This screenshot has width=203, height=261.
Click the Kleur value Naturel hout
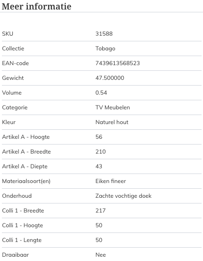[112, 122]
